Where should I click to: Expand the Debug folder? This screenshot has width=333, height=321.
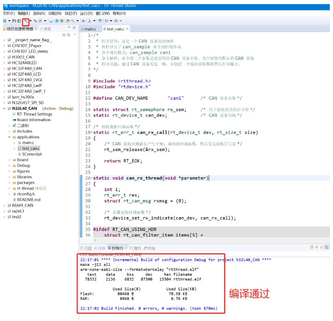pyautogui.click(x=9, y=166)
